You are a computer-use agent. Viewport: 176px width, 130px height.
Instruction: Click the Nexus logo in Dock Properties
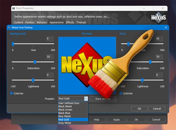159,18
